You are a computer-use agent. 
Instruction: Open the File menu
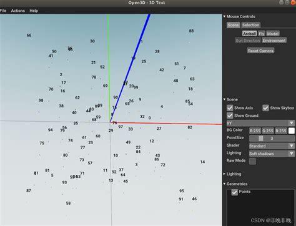[x=3, y=11]
